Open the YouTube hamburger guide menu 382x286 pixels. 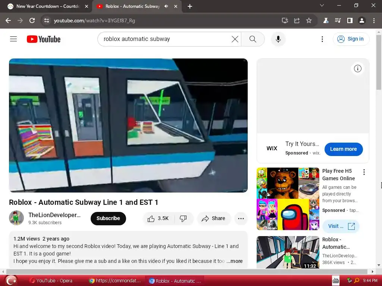pos(13,39)
